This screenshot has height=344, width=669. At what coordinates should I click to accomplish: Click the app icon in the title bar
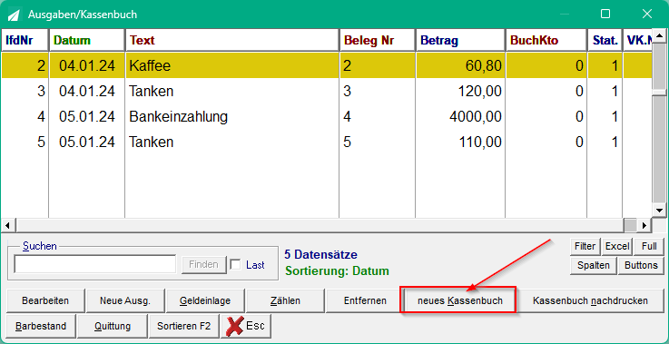(x=15, y=15)
